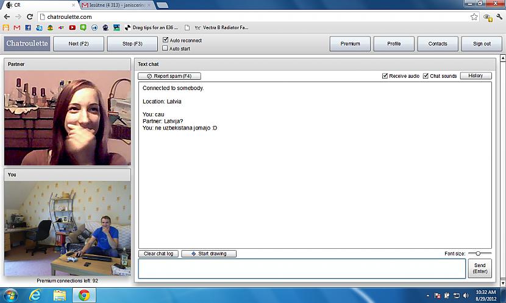Open the blue round face bookmark icon
This screenshot has height=303, width=506.
[x=94, y=28]
